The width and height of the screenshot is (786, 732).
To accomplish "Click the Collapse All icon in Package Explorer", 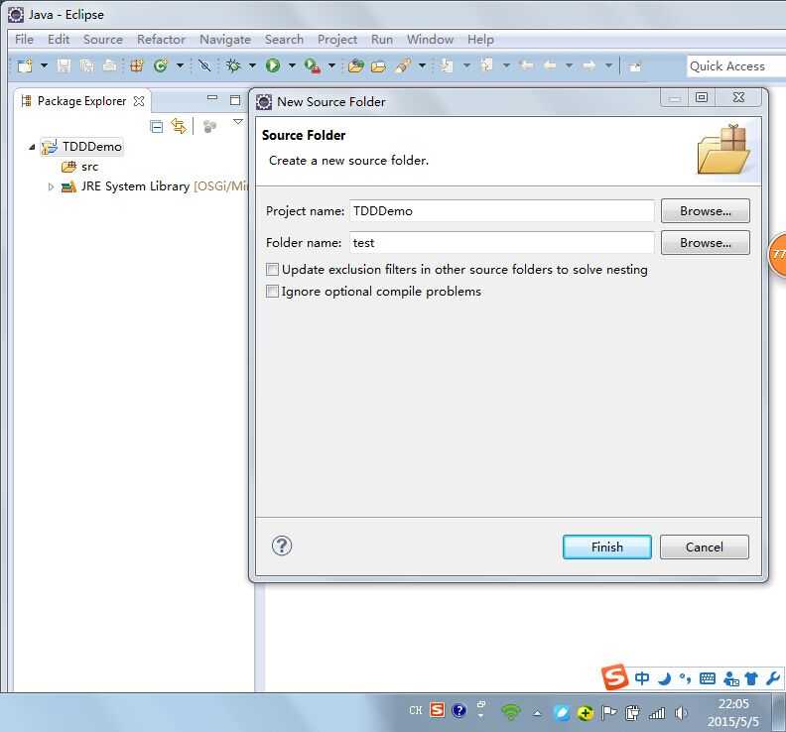I will click(157, 127).
